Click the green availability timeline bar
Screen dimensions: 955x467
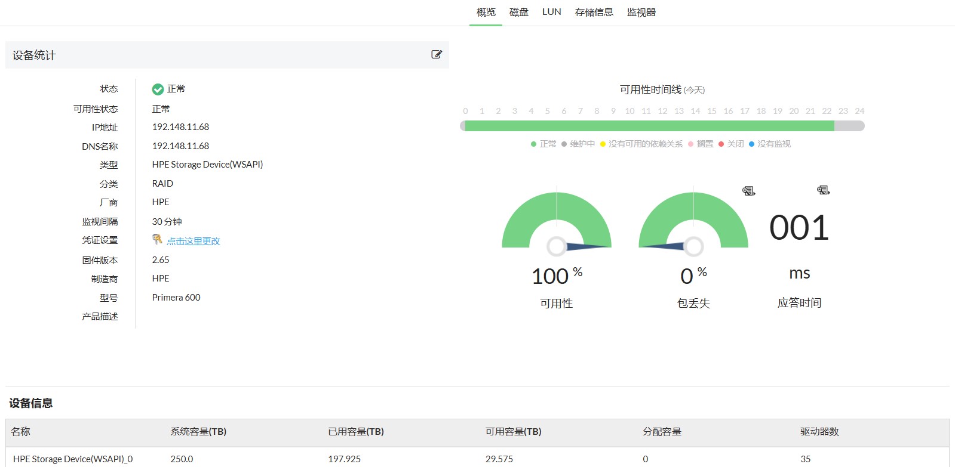(x=649, y=126)
